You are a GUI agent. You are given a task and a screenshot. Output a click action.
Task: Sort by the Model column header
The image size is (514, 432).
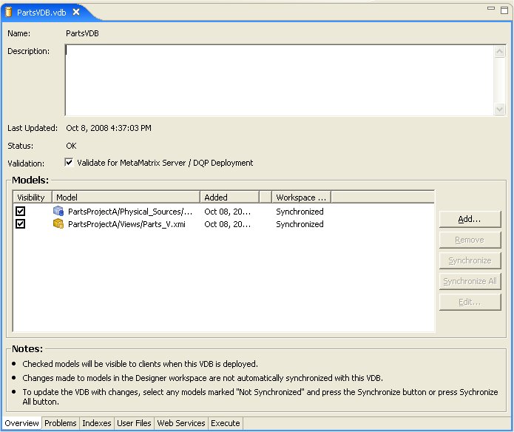pos(126,198)
